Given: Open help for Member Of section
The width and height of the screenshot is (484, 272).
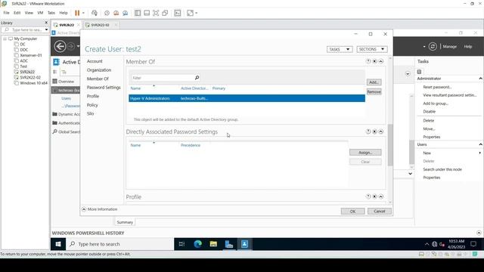Looking at the screenshot, I should 368,61.
